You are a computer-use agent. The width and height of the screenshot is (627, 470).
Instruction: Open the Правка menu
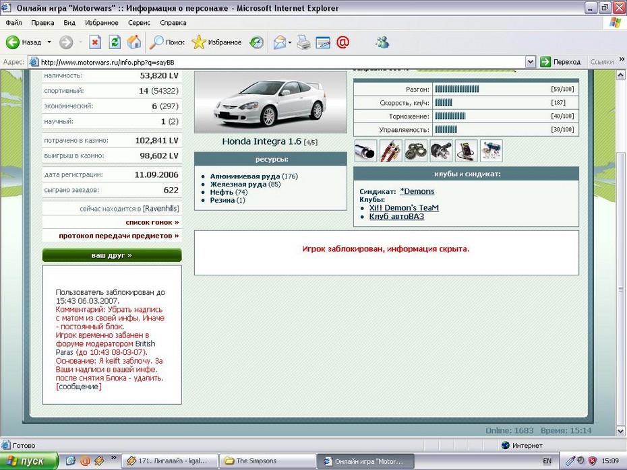(x=42, y=23)
